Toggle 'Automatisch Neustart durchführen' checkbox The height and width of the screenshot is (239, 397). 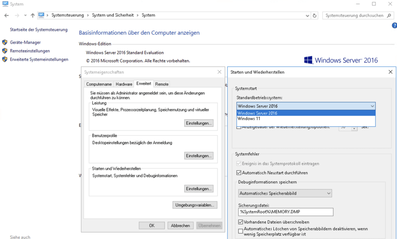click(x=239, y=173)
